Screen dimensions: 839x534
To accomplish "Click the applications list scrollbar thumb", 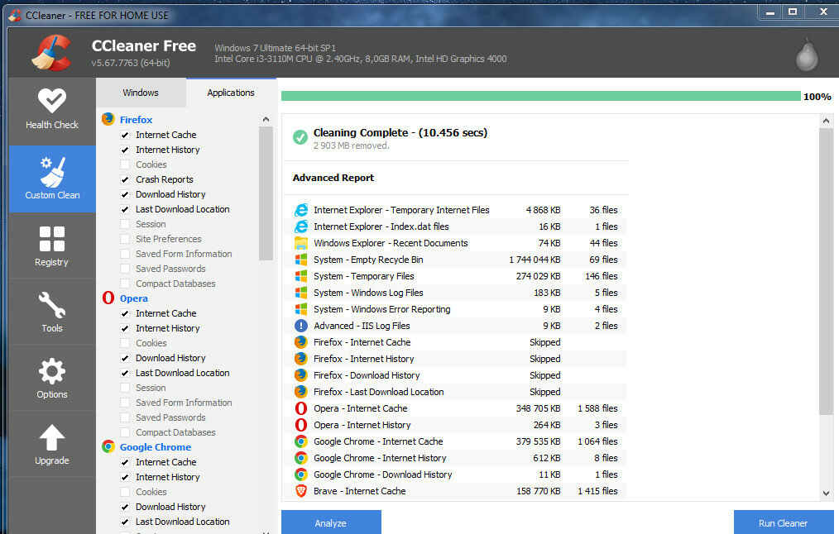I will 266,193.
